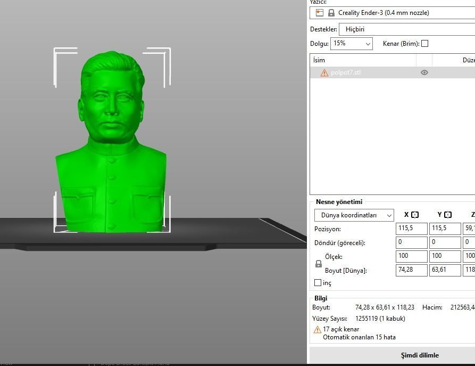
Task: Click the Pozisyon X field showing 115,5
Action: [x=411, y=229]
